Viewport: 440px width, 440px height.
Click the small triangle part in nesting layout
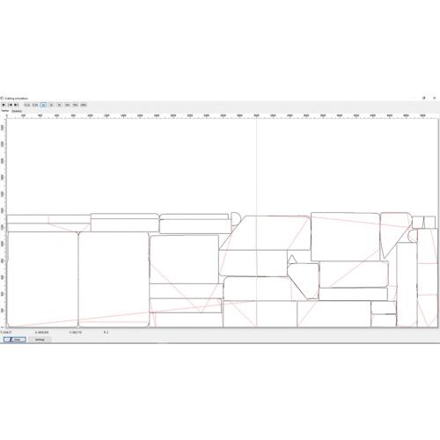point(292,259)
